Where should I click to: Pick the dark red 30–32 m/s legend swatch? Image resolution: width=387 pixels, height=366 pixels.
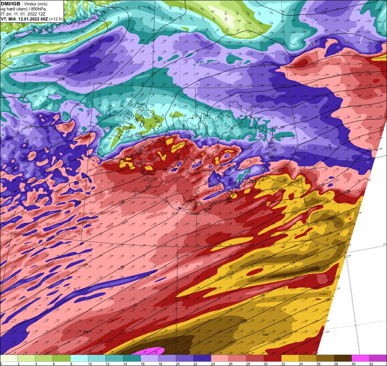(272, 358)
